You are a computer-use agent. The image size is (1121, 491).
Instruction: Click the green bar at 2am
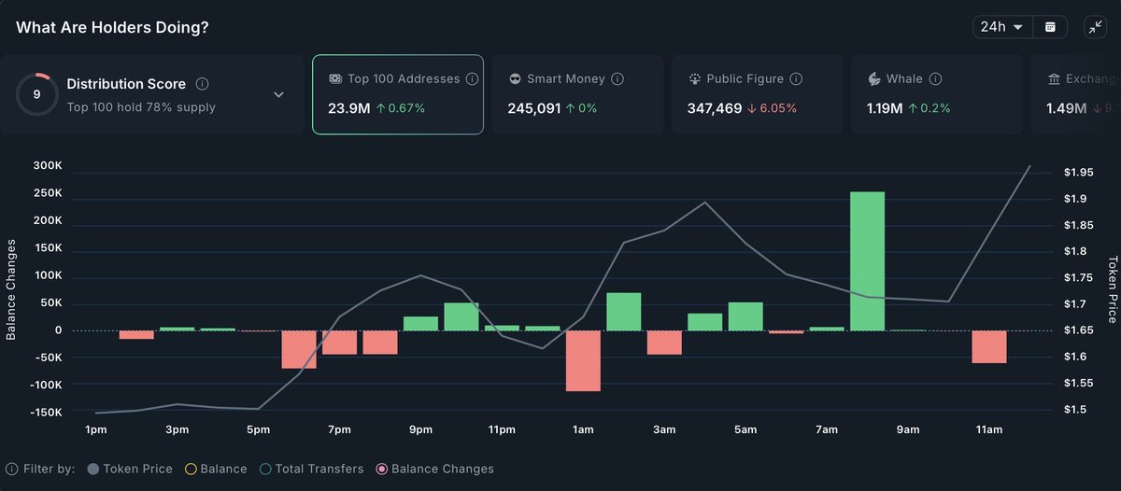pos(624,312)
